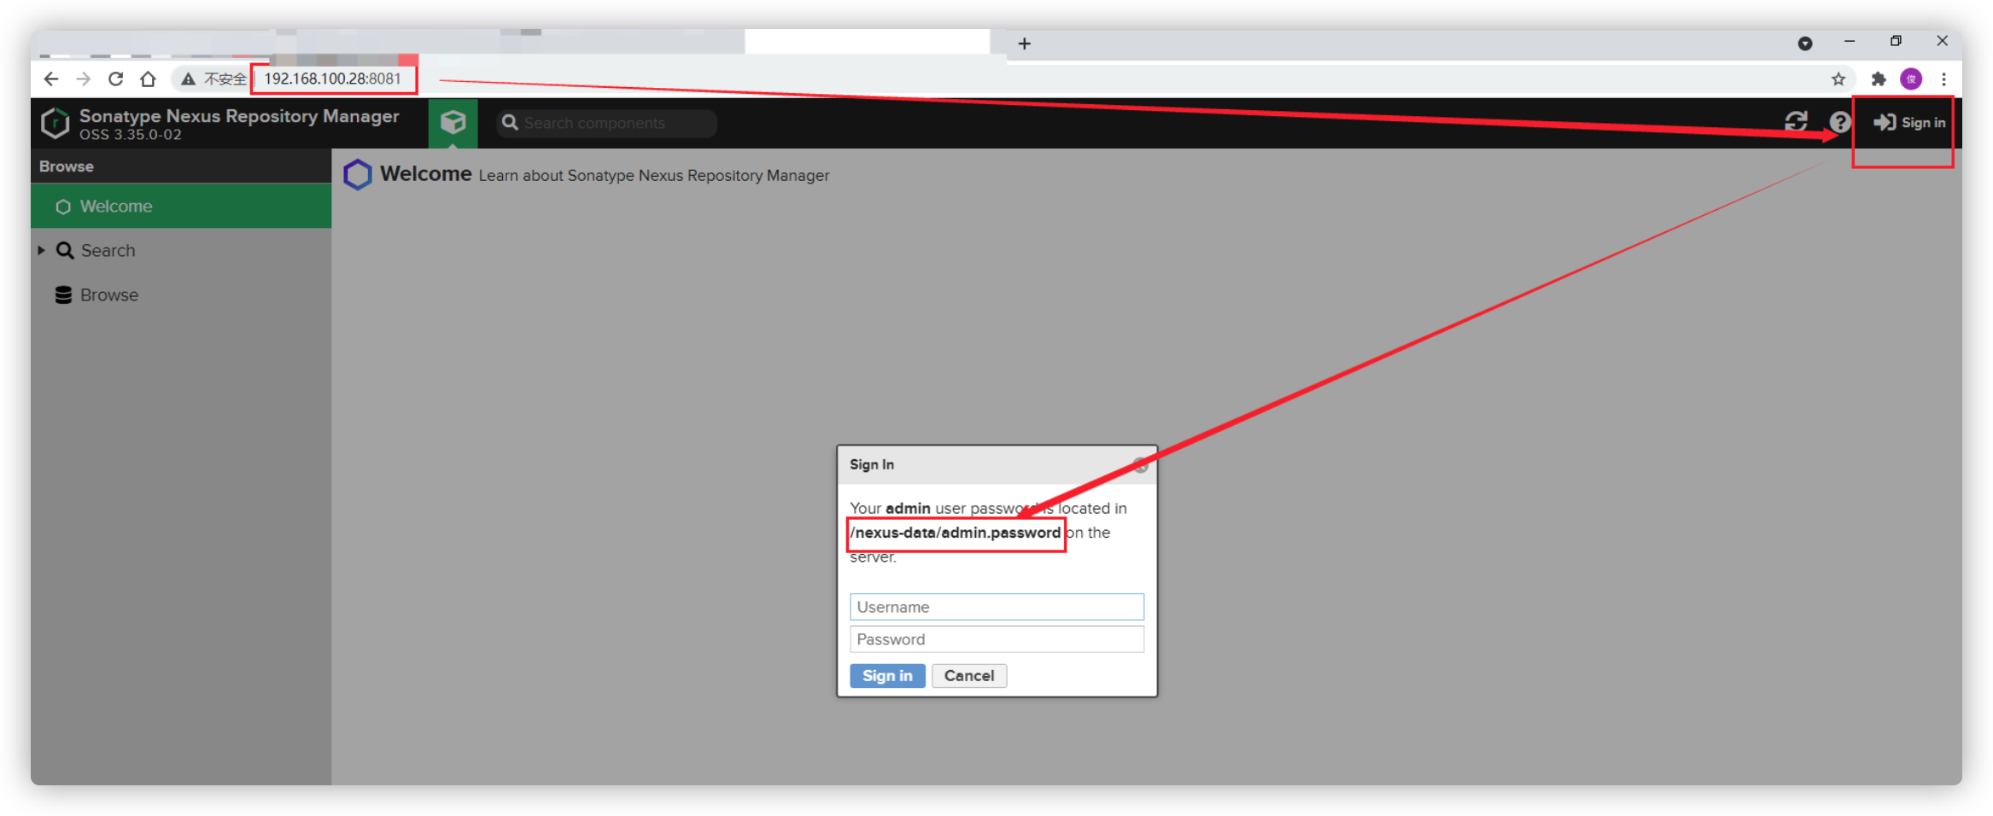
Task: Open the green Browse cube mode button
Action: pos(453,123)
